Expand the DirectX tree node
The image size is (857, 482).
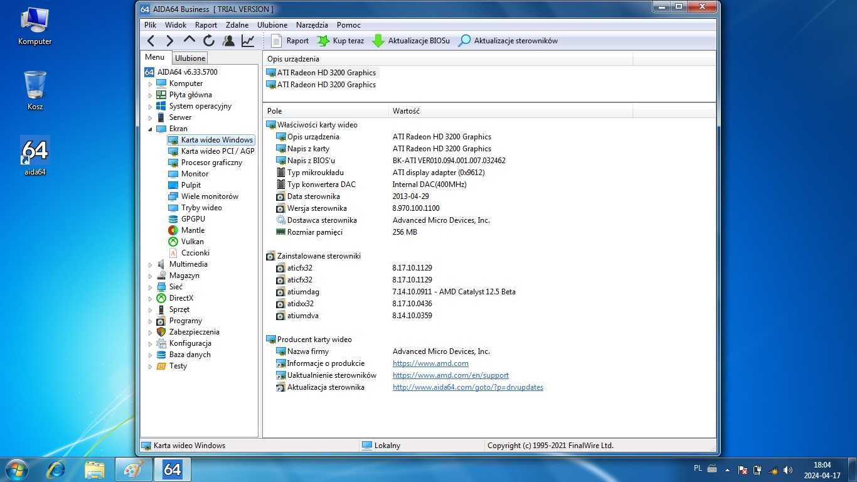(x=150, y=299)
